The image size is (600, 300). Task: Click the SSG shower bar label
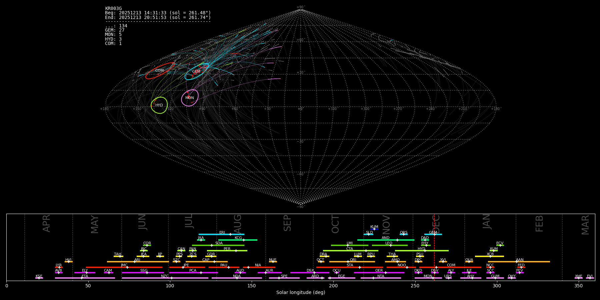144,271
